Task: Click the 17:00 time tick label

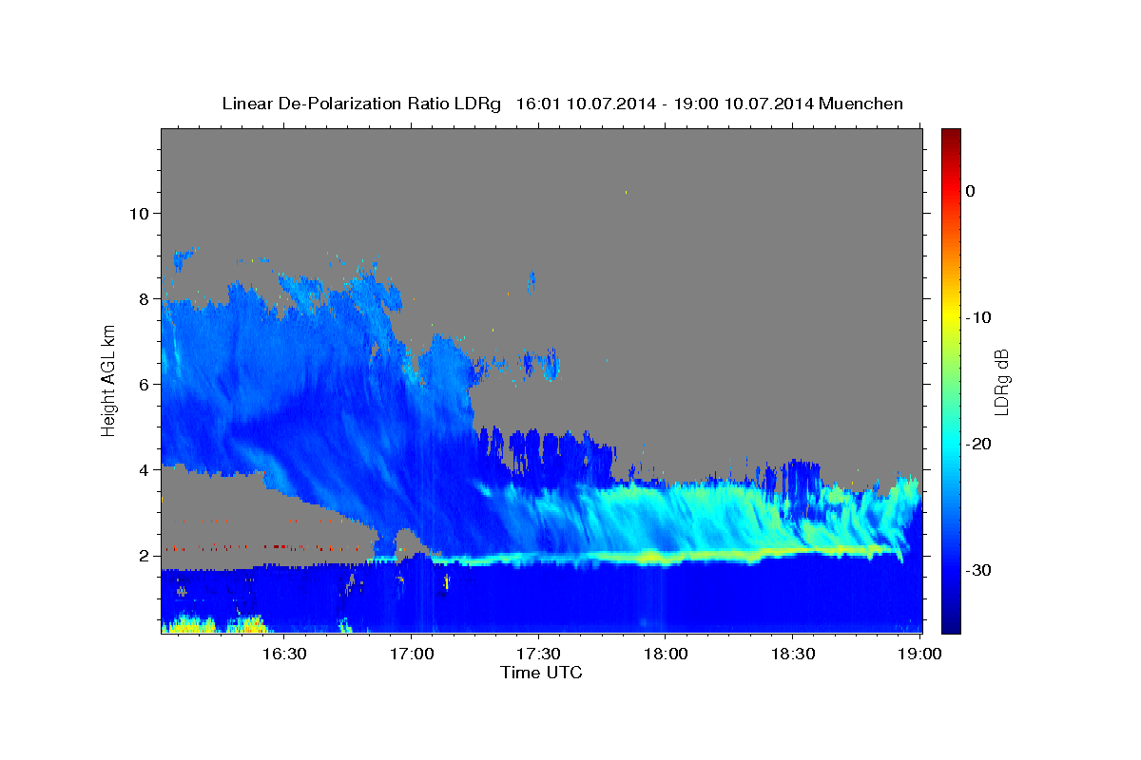Action: point(411,654)
